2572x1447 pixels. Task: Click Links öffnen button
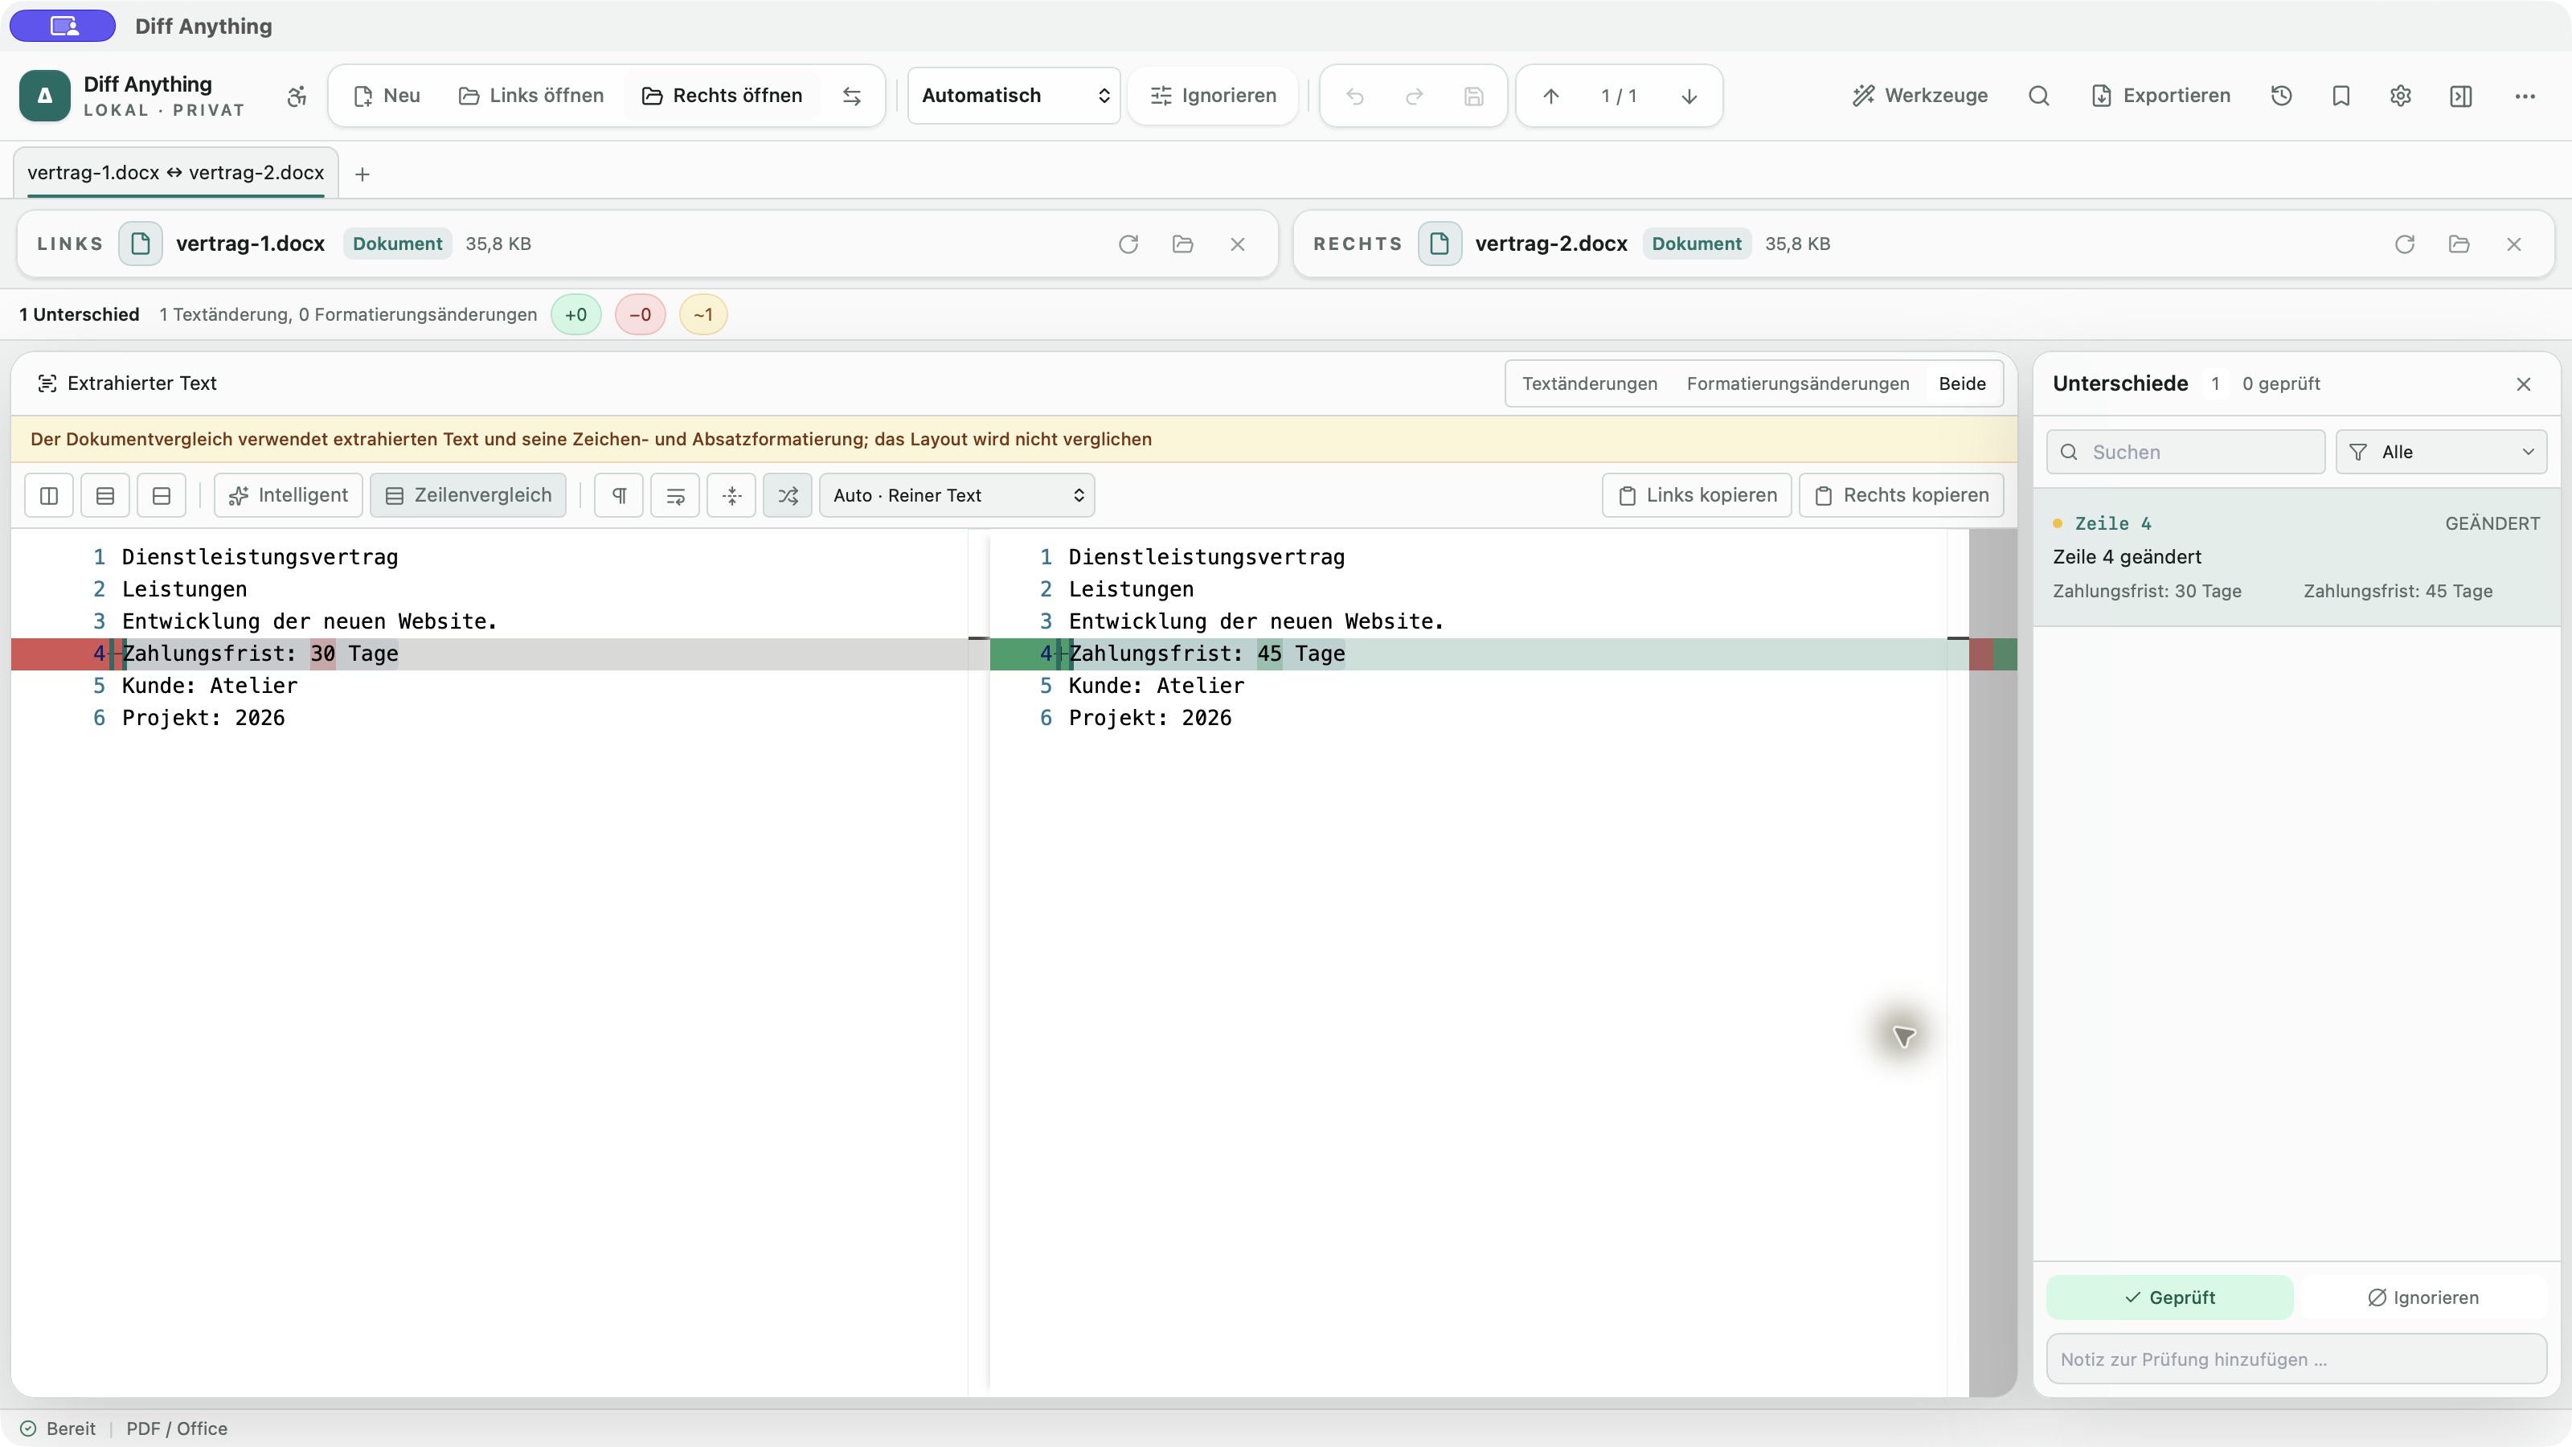click(531, 96)
